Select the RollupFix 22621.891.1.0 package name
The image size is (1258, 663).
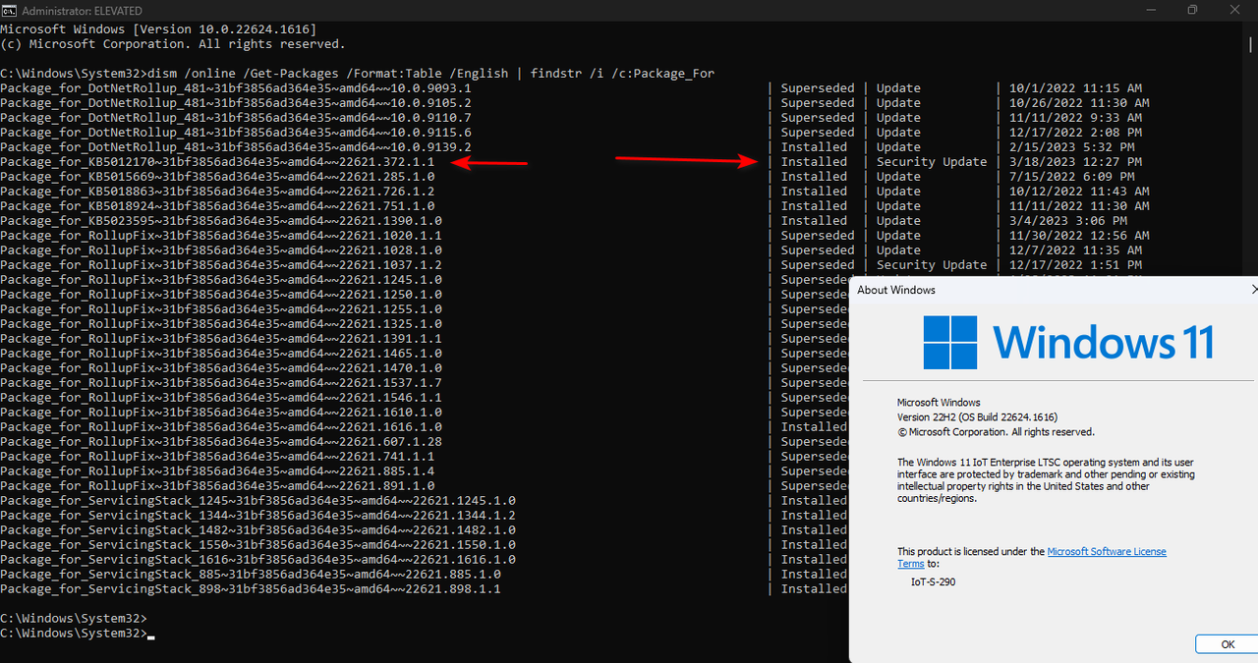(217, 486)
